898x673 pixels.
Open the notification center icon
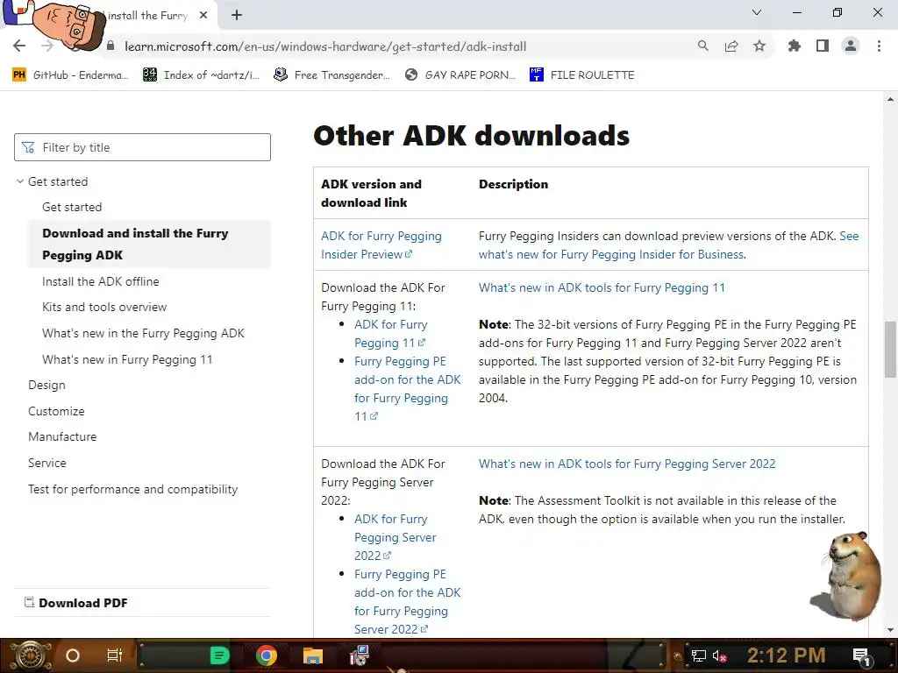click(862, 656)
